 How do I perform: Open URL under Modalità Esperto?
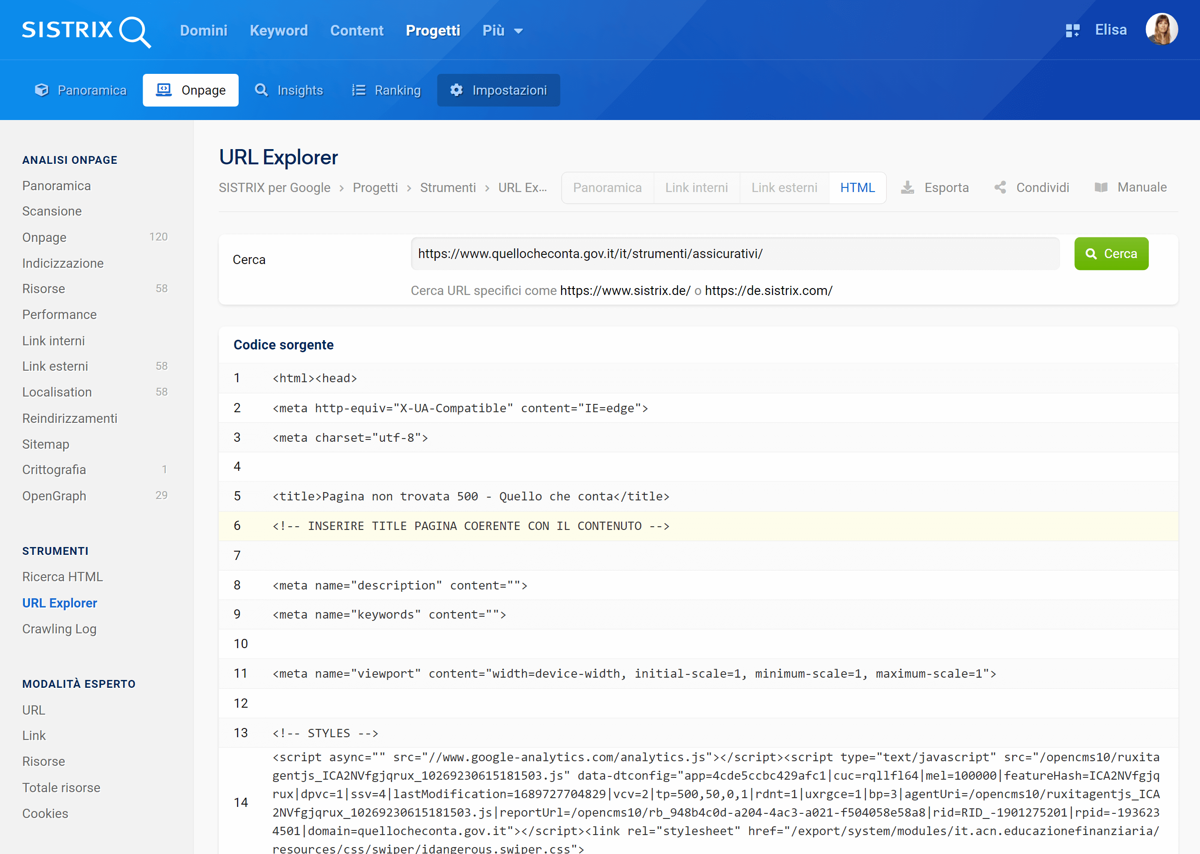(x=34, y=710)
